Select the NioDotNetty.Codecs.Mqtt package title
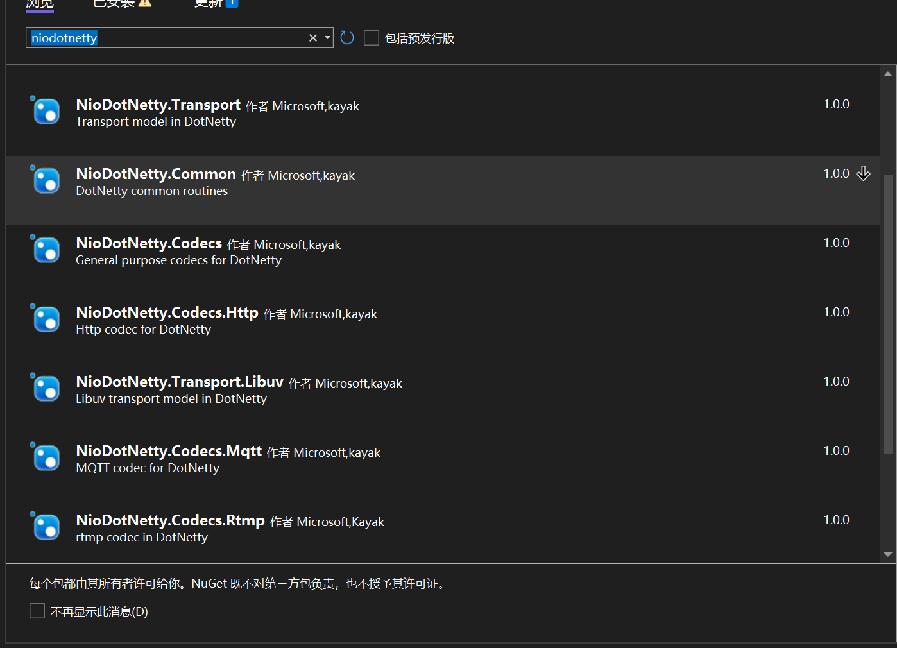The image size is (897, 648). pos(169,451)
